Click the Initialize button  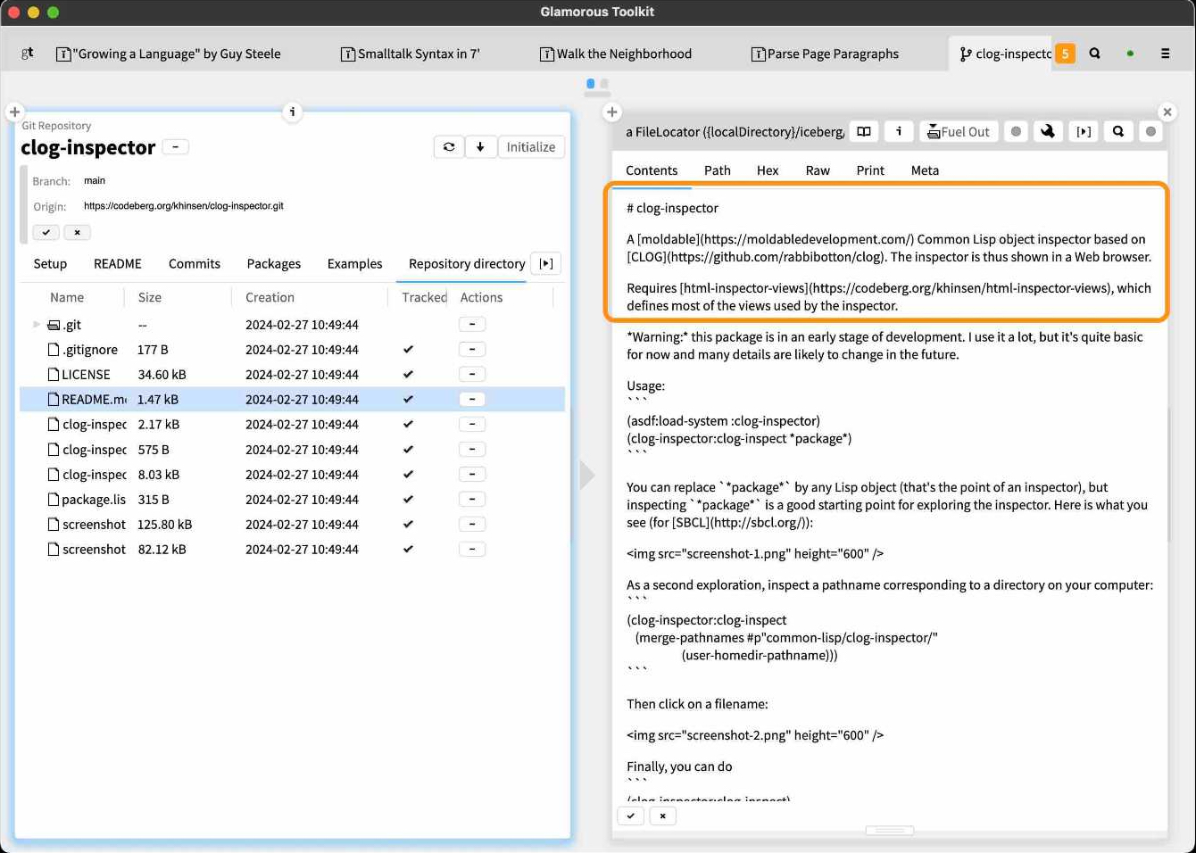coord(531,147)
